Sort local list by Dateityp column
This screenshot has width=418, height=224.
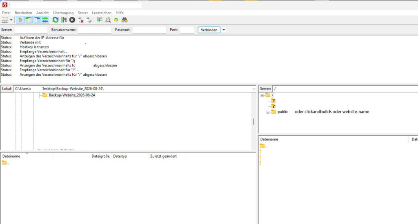tap(129, 156)
